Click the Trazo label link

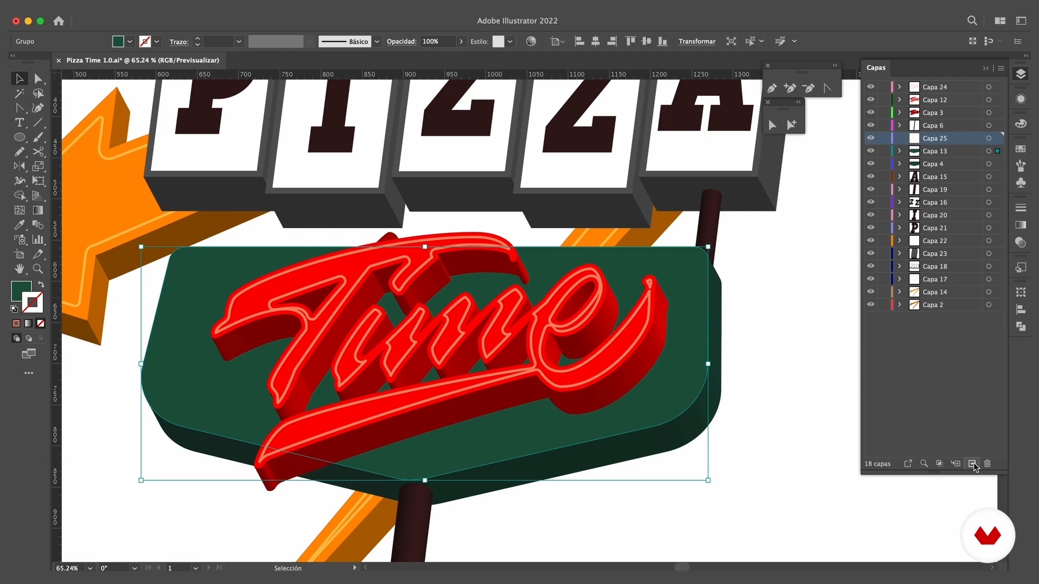[179, 42]
